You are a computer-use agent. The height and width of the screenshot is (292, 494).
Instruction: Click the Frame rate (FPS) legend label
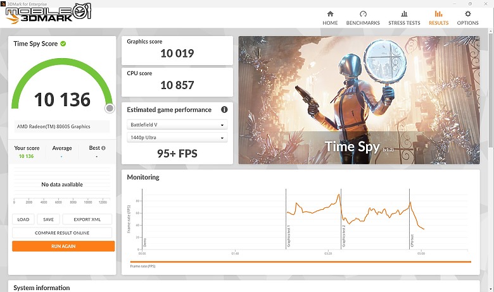(142, 266)
